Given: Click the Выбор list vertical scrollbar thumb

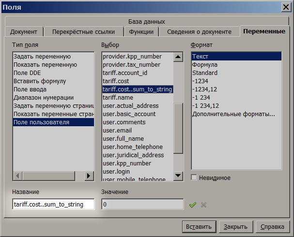Looking at the screenshot, I should 178,128.
